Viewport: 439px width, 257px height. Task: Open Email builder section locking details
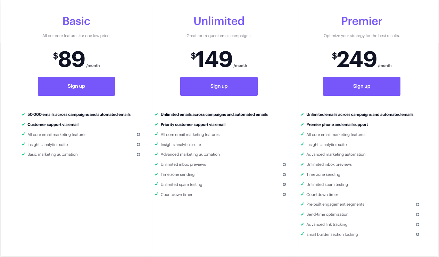point(417,234)
